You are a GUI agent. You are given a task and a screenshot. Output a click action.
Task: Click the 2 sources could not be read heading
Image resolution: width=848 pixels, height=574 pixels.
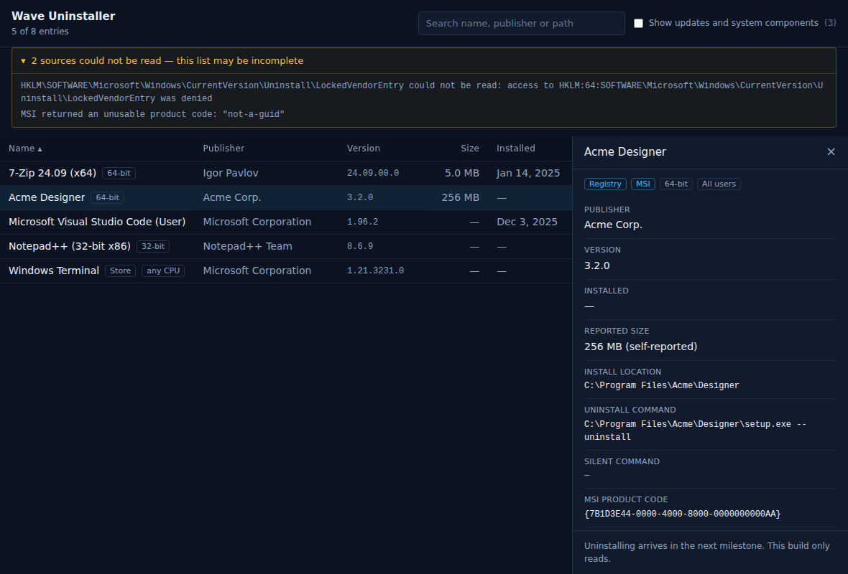[167, 61]
